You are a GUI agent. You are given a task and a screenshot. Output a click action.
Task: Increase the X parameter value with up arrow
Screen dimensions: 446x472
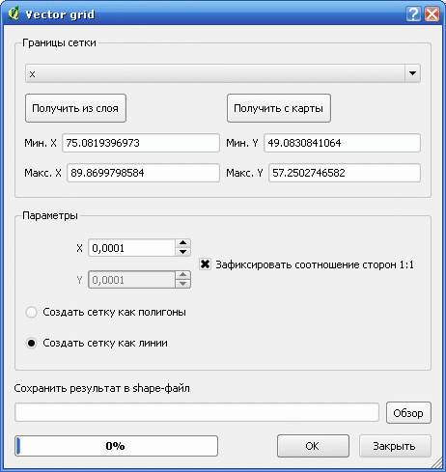(183, 243)
